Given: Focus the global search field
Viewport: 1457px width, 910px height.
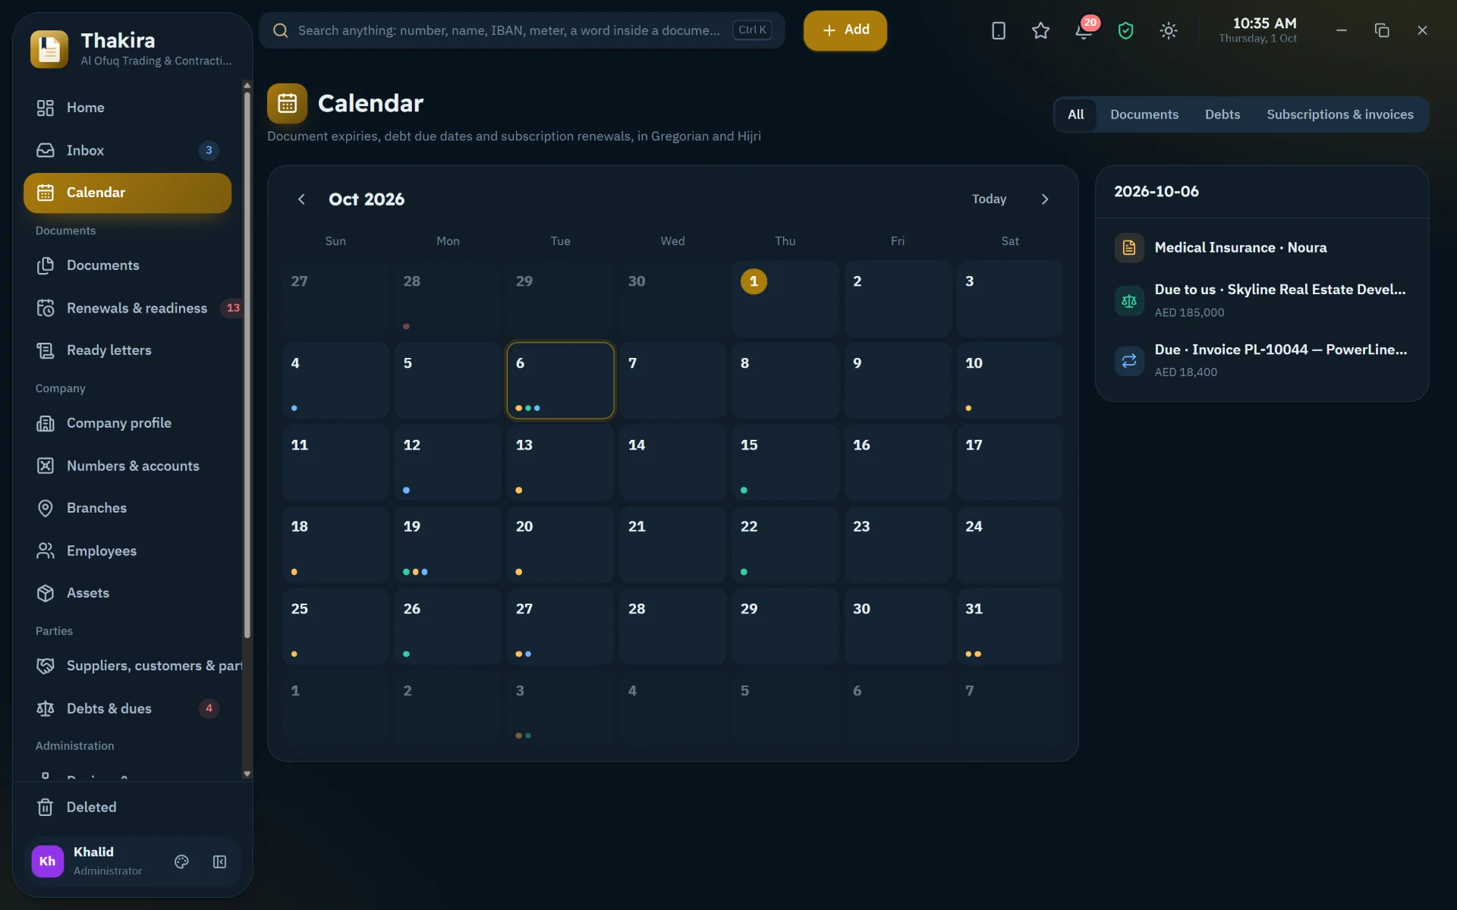Looking at the screenshot, I should (x=521, y=30).
